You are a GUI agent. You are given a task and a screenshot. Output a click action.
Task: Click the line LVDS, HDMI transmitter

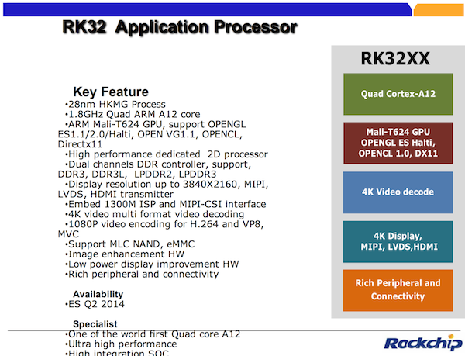115,195
